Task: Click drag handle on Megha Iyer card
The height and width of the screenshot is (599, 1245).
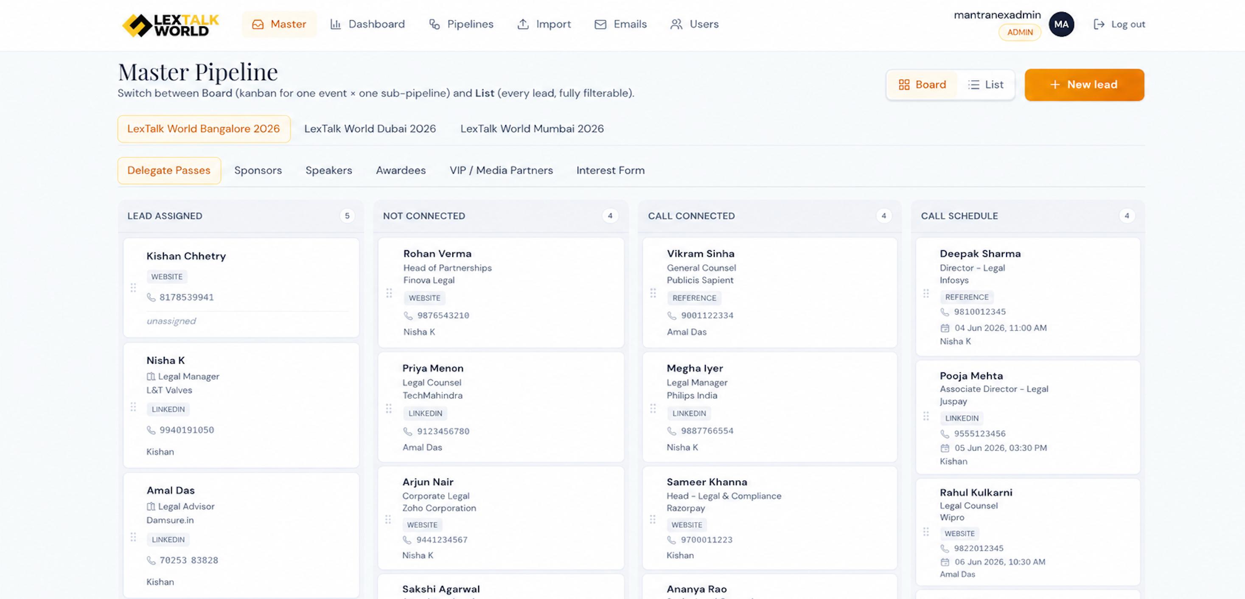Action: coord(653,409)
